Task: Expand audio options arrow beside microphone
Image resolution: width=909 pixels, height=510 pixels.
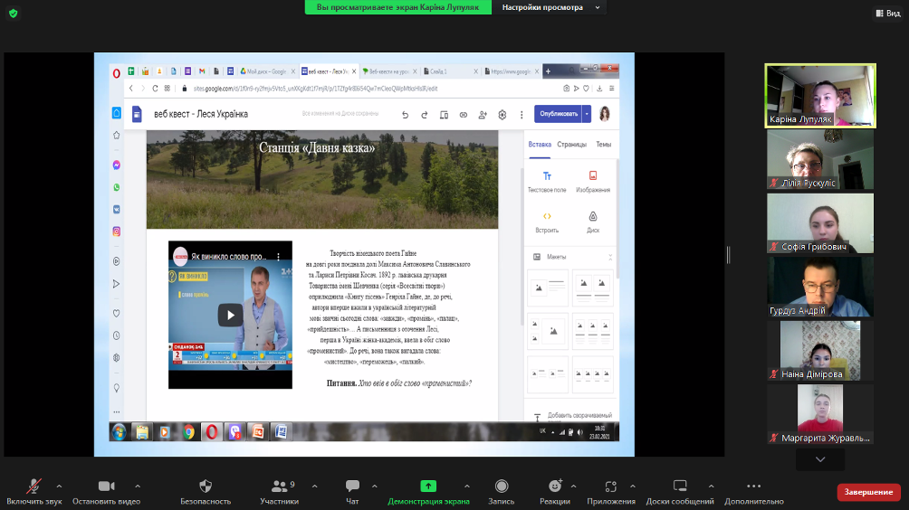Action: coord(60,486)
